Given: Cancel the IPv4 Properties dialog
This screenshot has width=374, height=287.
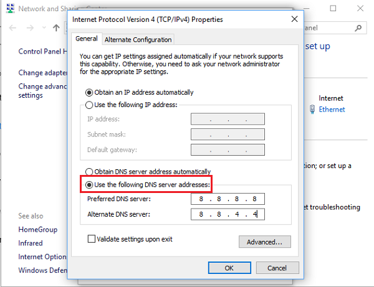Looking at the screenshot, I should click(x=276, y=268).
